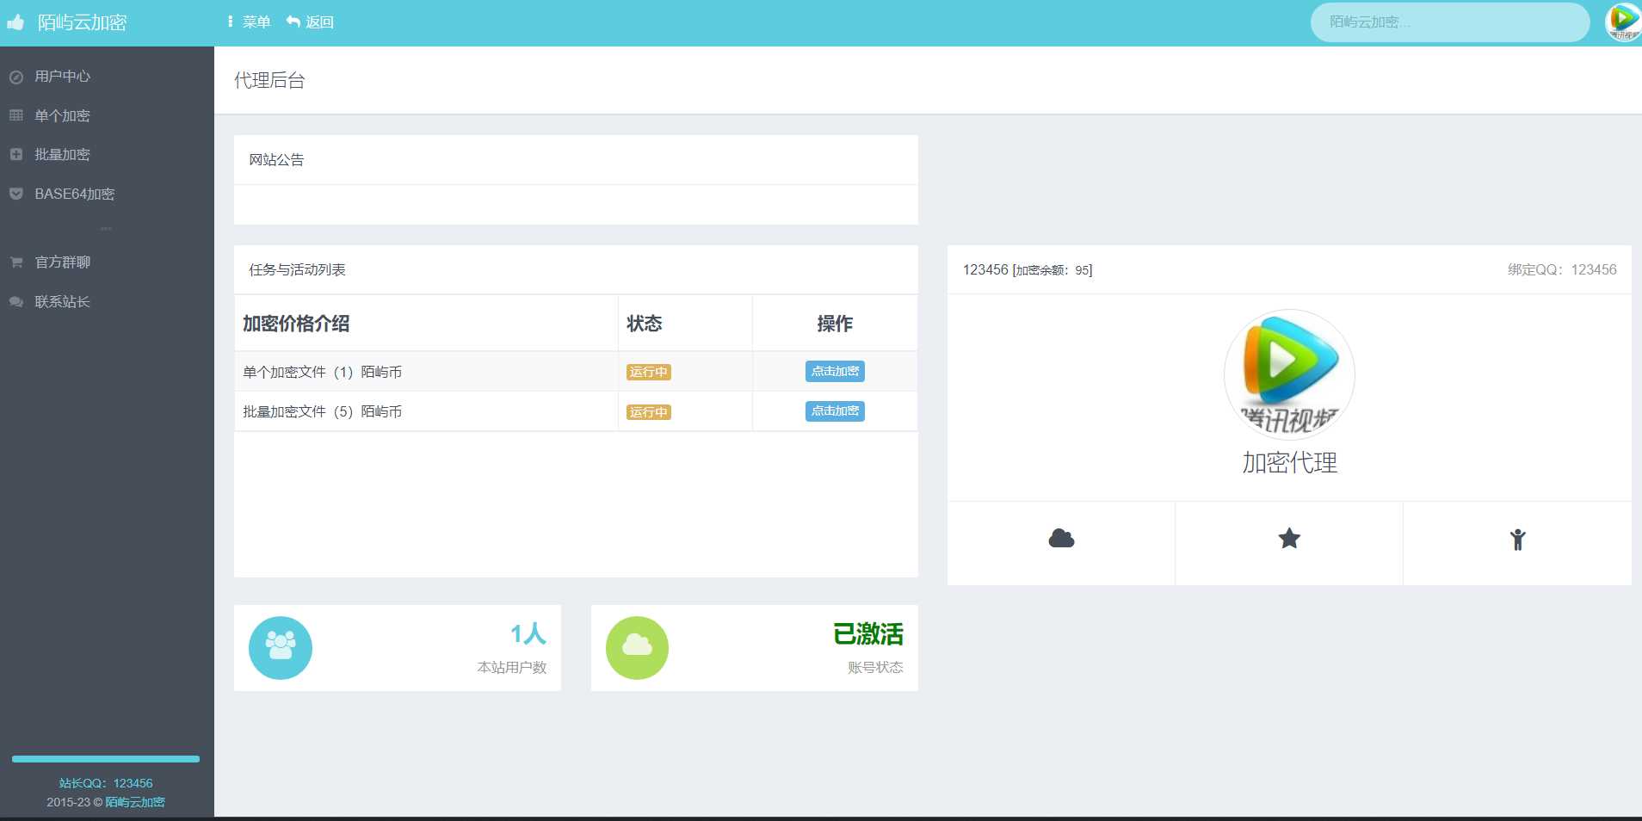Open the 陌屿云加密 copyright link
Image resolution: width=1642 pixels, height=821 pixels.
tap(133, 801)
